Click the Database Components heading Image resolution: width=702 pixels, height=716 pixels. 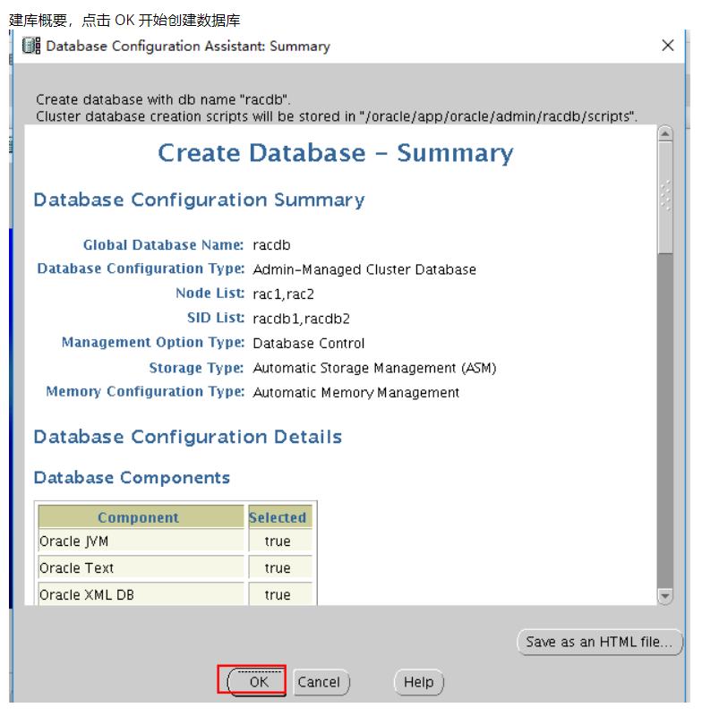tap(132, 478)
